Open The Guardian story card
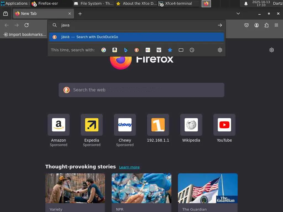 point(208,192)
